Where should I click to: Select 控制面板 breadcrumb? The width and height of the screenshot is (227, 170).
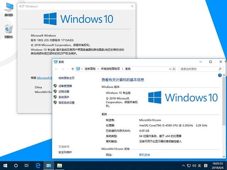click(x=90, y=69)
